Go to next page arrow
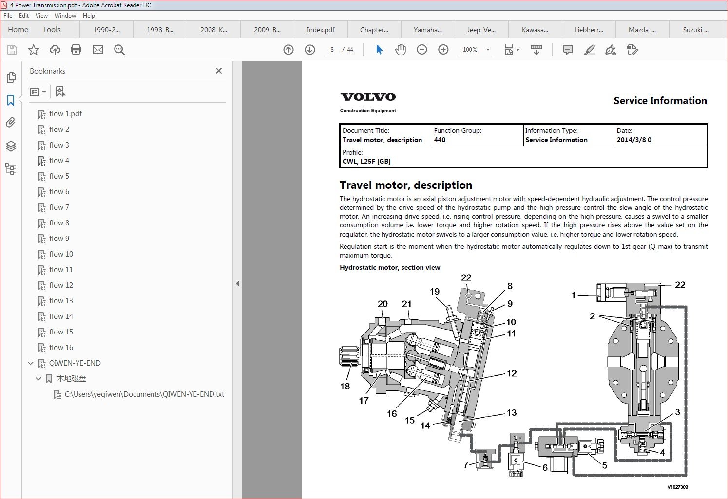Image resolution: width=728 pixels, height=499 pixels. pyautogui.click(x=310, y=50)
